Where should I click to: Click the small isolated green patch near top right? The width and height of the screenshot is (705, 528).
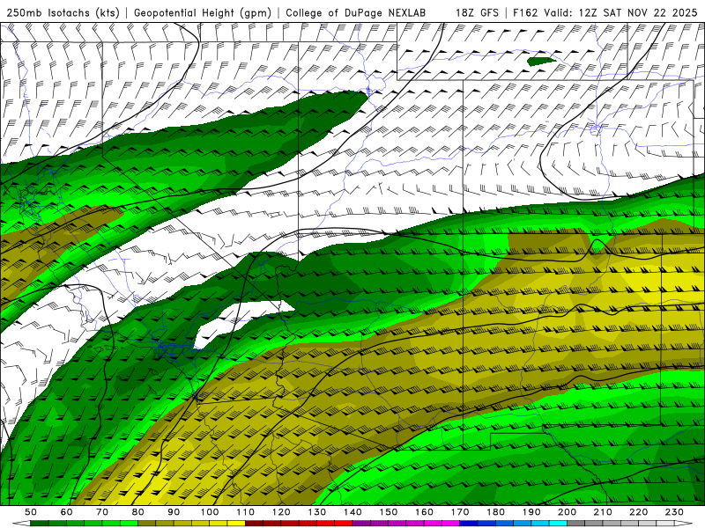[x=541, y=61]
